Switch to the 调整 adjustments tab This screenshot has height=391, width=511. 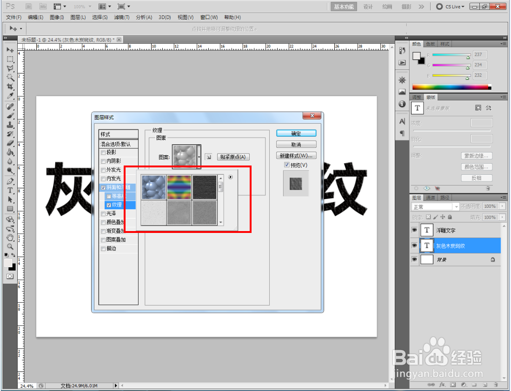[417, 98]
